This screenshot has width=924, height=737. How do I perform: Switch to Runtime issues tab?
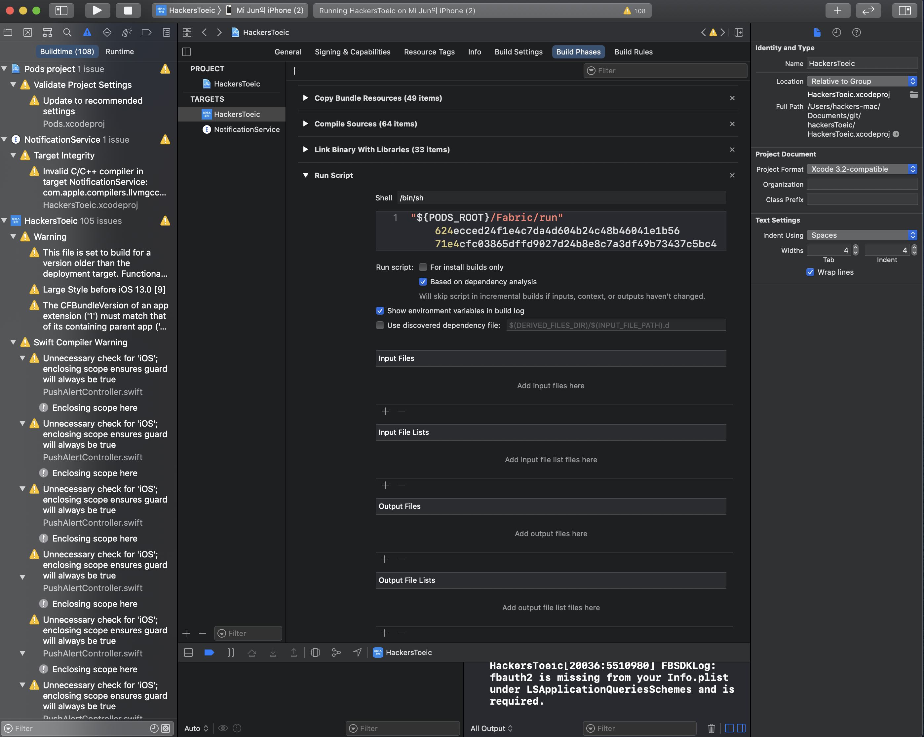(x=120, y=52)
